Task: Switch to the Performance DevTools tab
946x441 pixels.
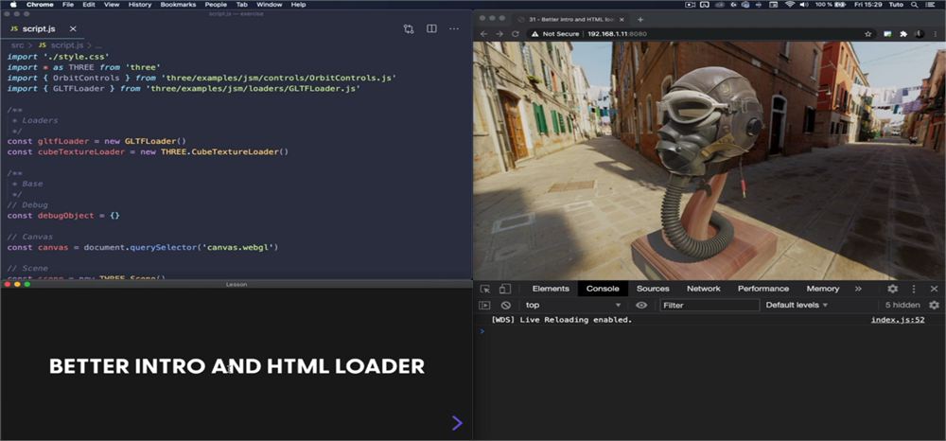Action: tap(763, 289)
